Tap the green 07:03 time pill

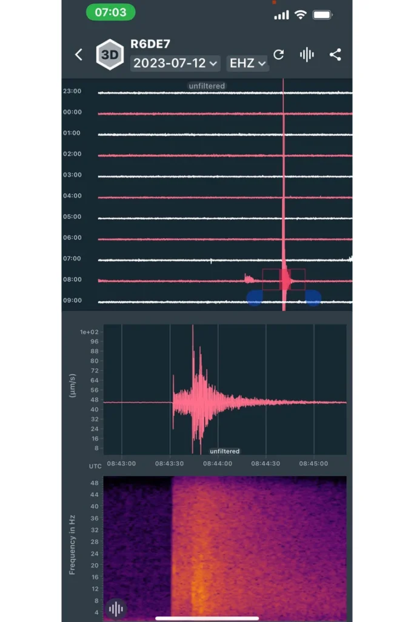click(x=110, y=12)
